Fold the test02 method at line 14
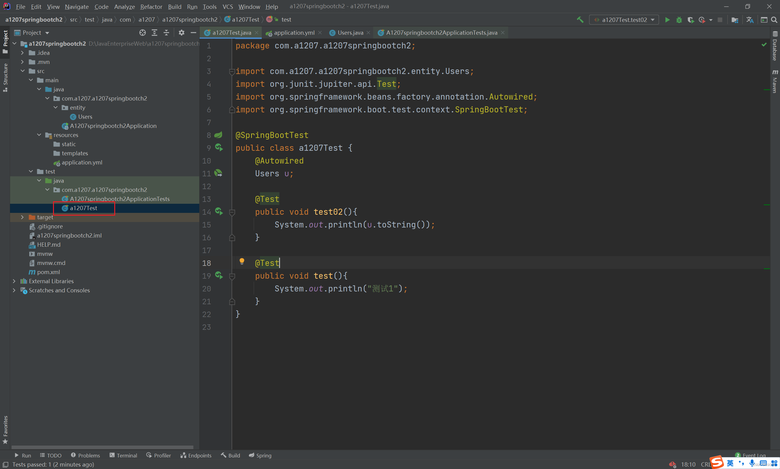This screenshot has height=469, width=780. coord(232,212)
